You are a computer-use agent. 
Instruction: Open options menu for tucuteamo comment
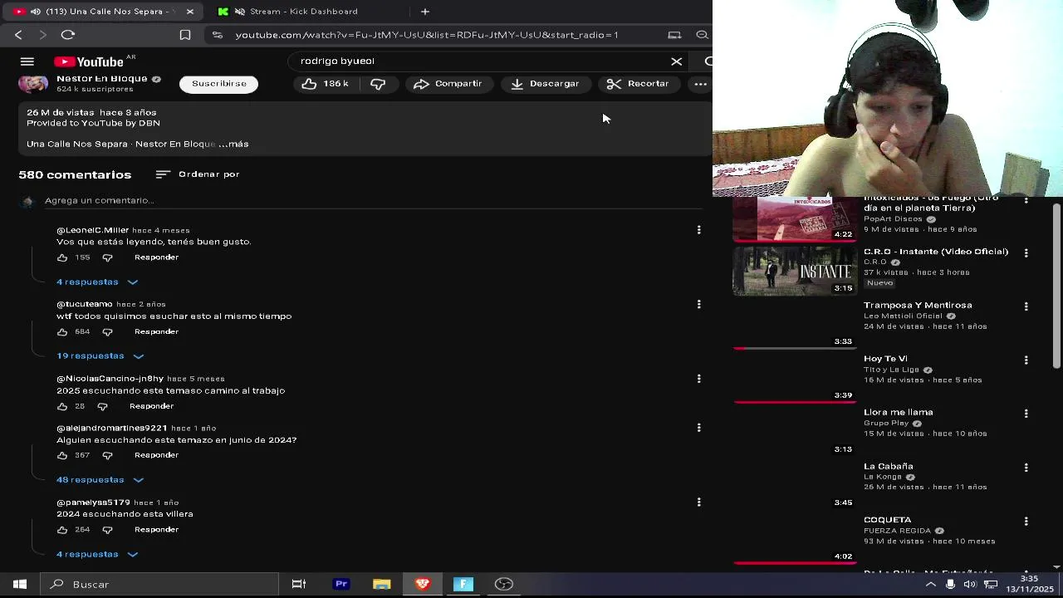[x=698, y=305]
